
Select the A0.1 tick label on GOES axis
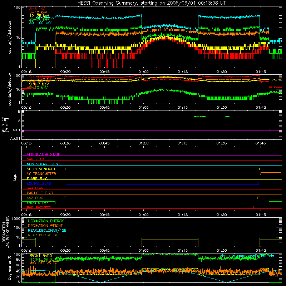coord(16,130)
